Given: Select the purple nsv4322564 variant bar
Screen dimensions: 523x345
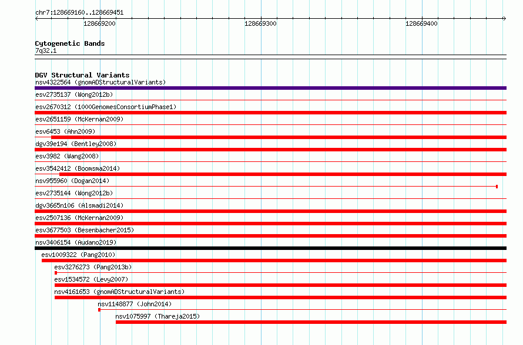Looking at the screenshot, I should (270, 88).
